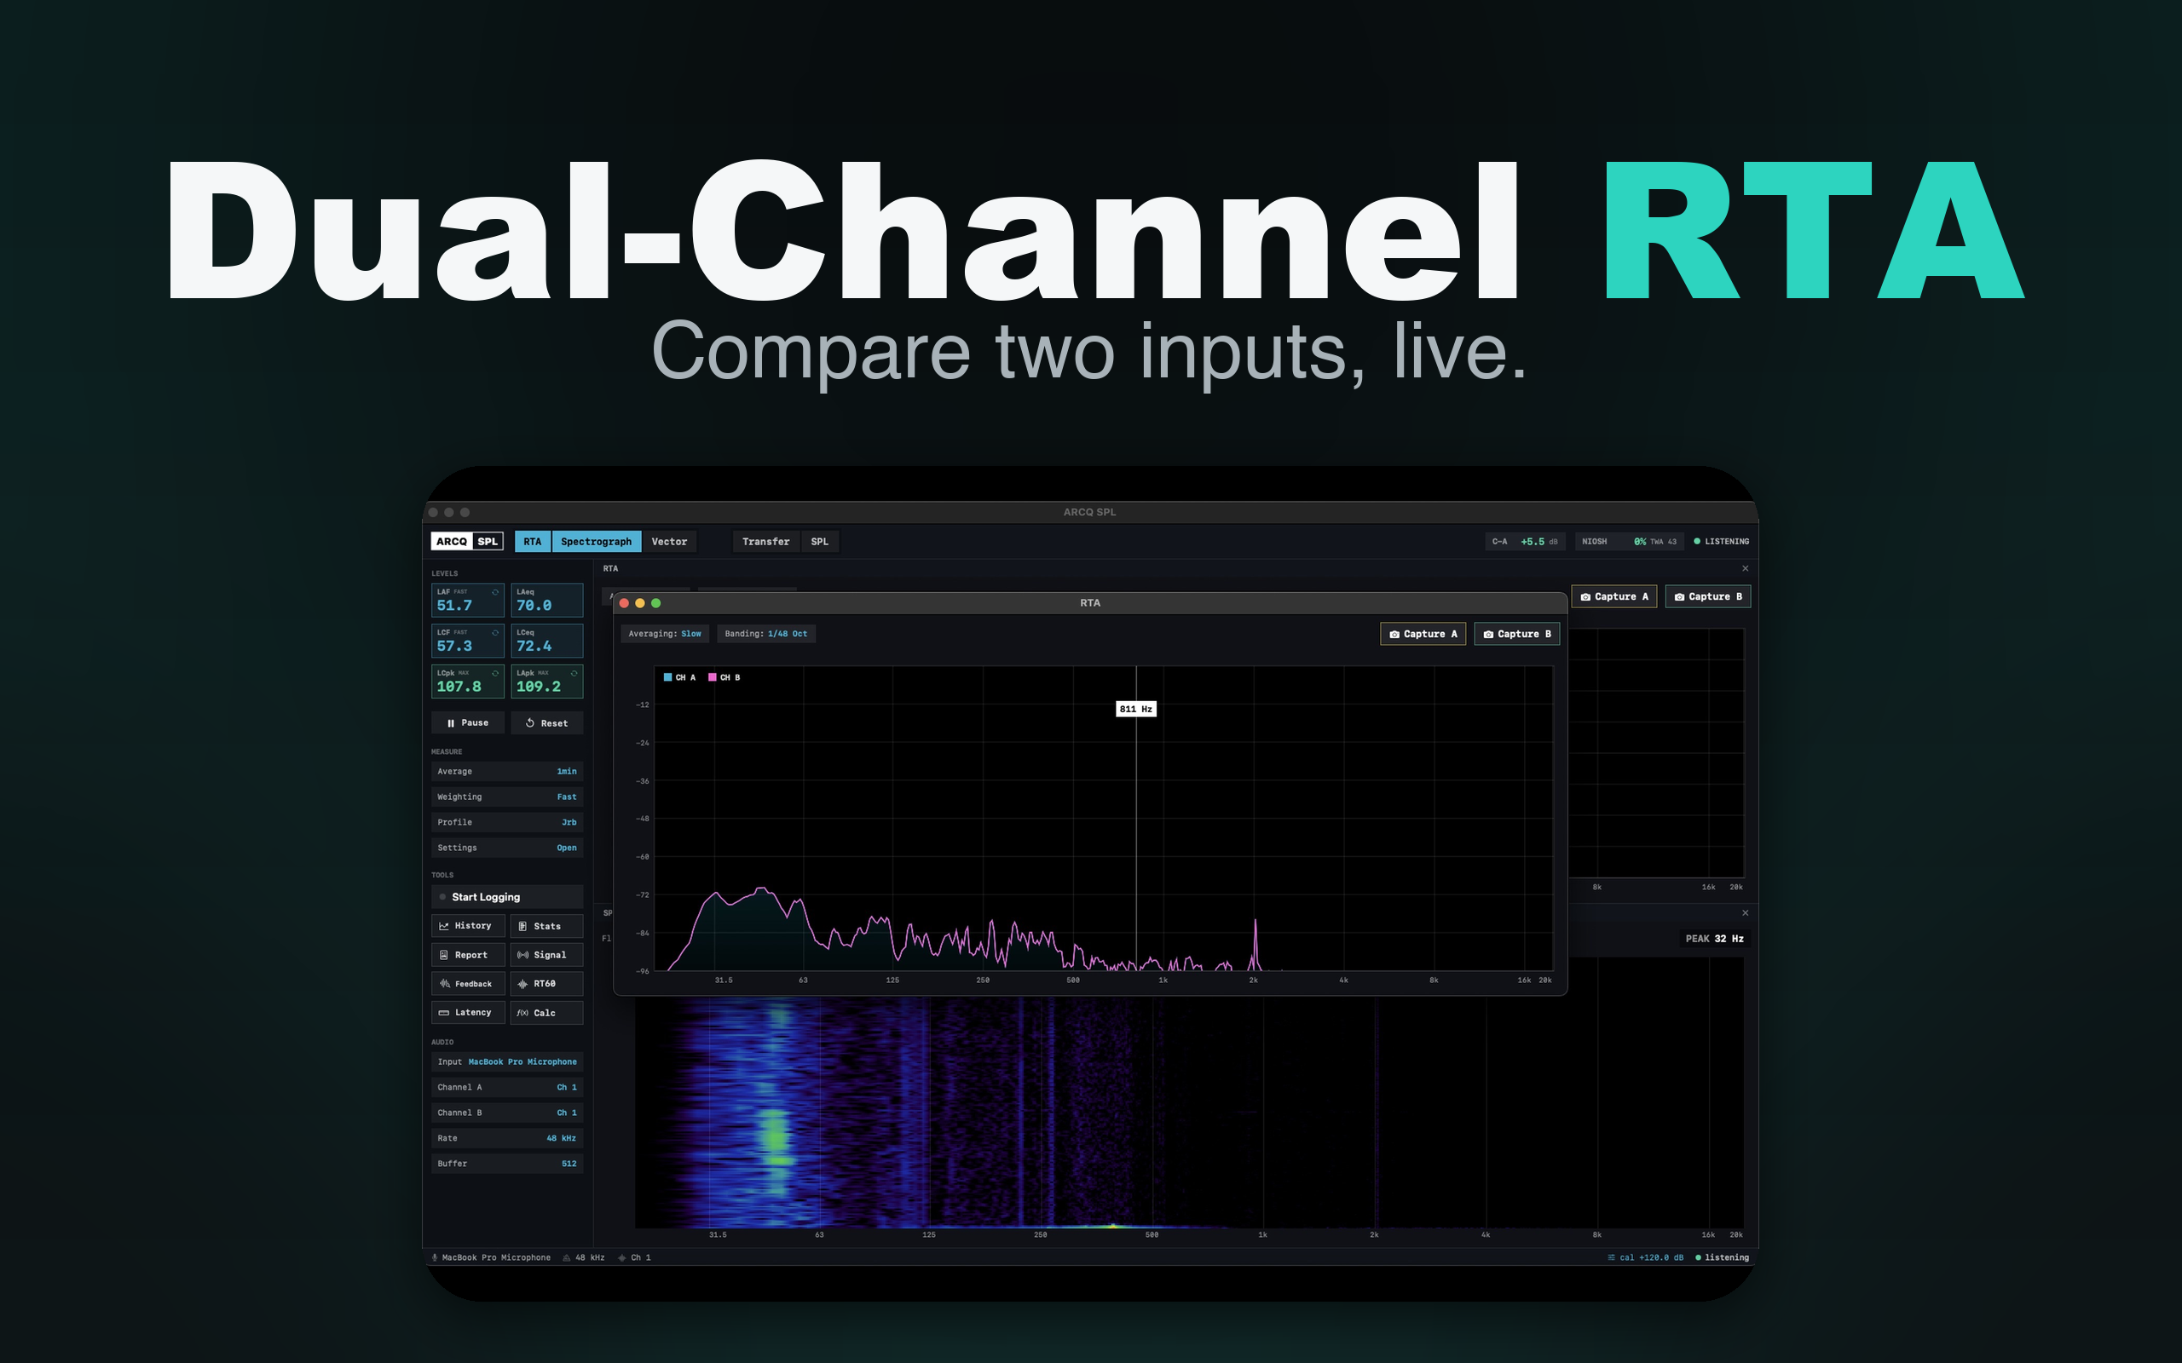This screenshot has width=2182, height=1363.
Task: Change the Rate 48 kHz setting
Action: [507, 1137]
